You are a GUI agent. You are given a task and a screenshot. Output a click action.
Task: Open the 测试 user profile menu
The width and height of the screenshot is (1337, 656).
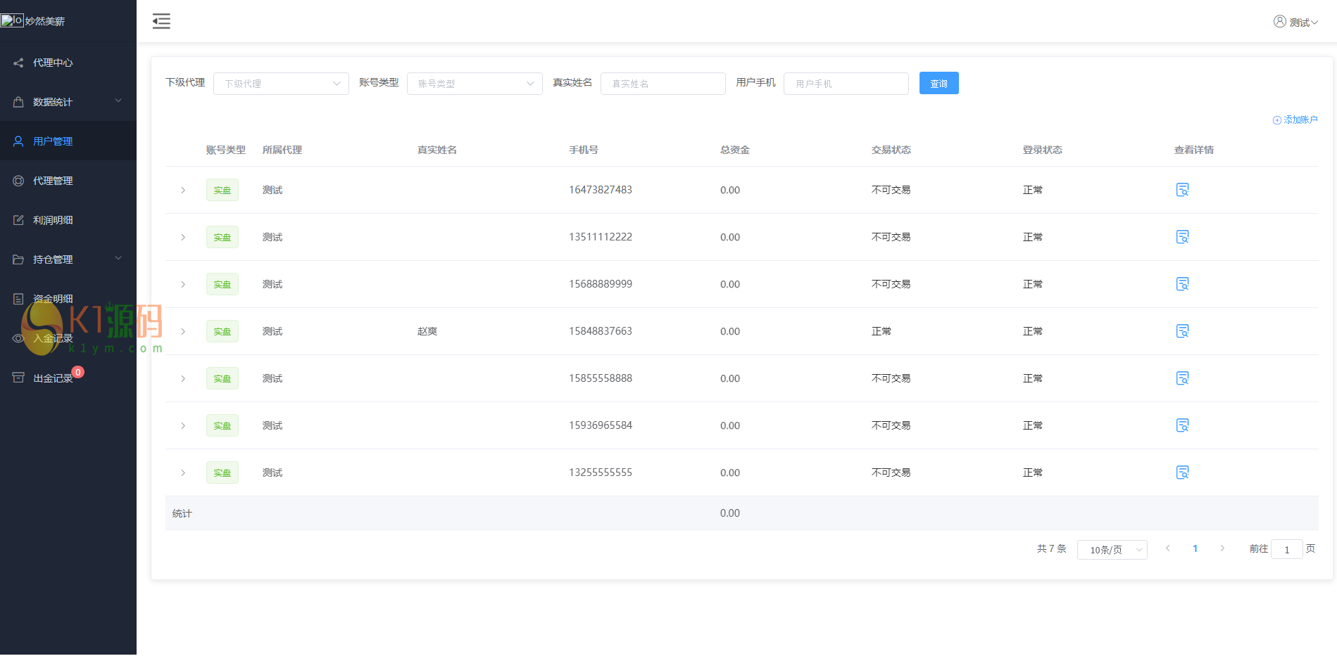coord(1295,22)
